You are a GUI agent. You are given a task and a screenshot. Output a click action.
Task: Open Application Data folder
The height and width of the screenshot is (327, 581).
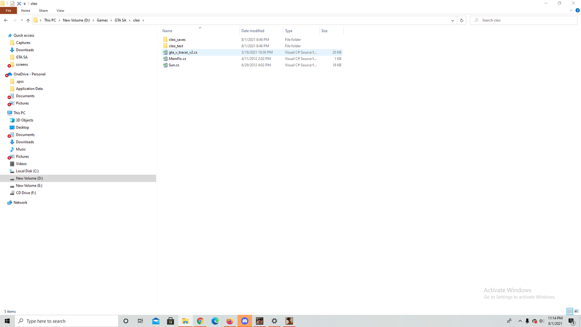coord(29,89)
